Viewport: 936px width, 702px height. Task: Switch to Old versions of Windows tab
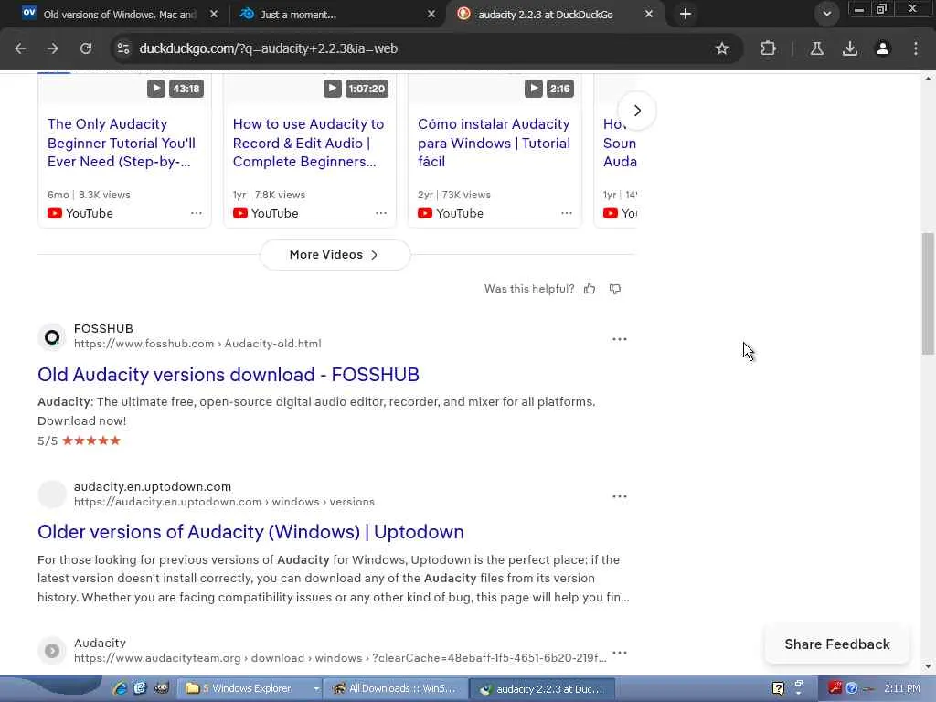tap(120, 15)
